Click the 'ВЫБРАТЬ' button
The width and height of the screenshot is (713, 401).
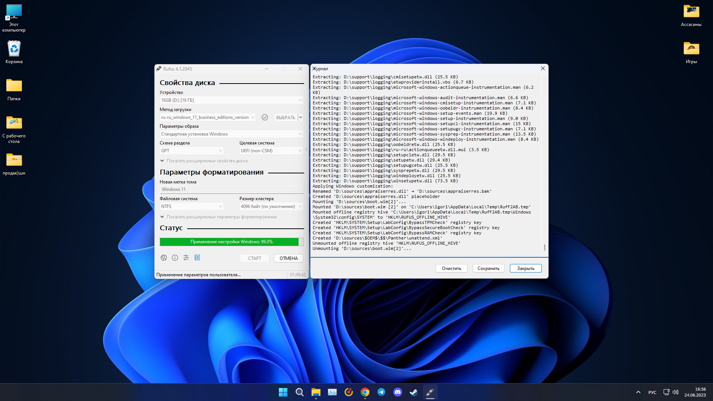[x=286, y=117]
